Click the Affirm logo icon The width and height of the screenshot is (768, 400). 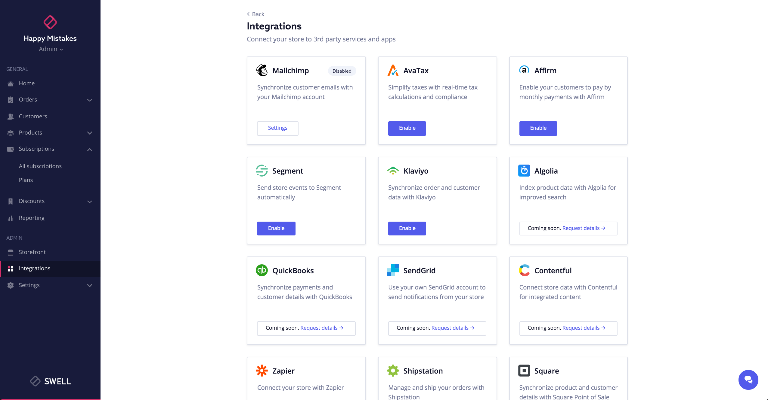524,70
